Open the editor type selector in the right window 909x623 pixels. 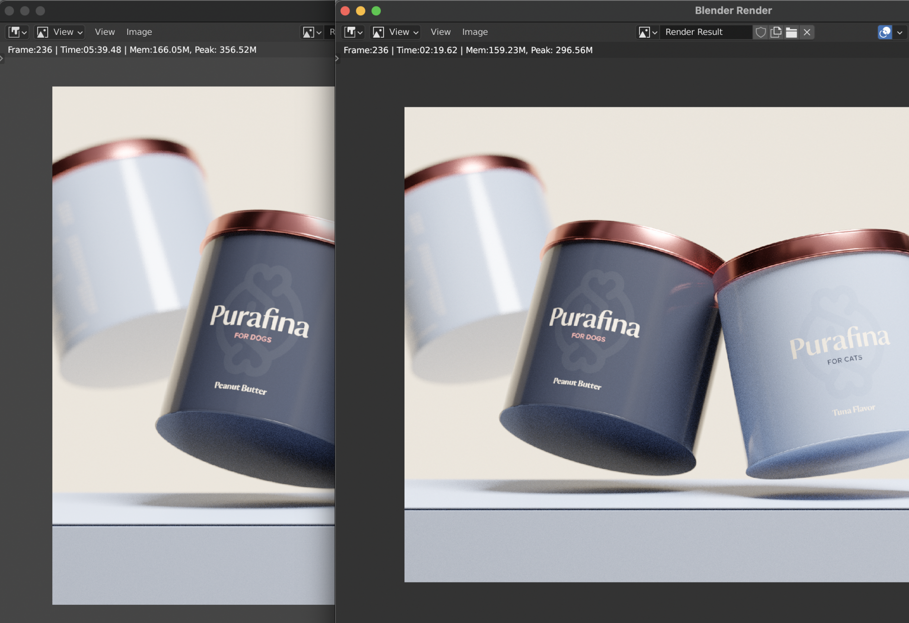click(354, 32)
